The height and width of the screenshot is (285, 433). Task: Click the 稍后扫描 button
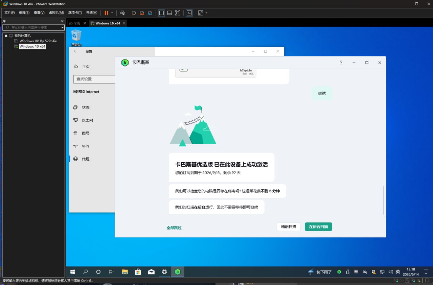(289, 227)
